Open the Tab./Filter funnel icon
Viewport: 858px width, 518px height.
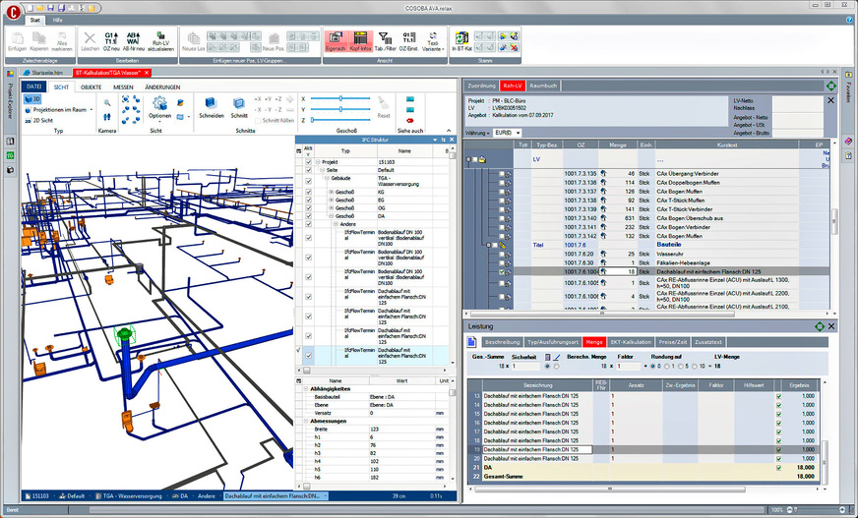(386, 38)
